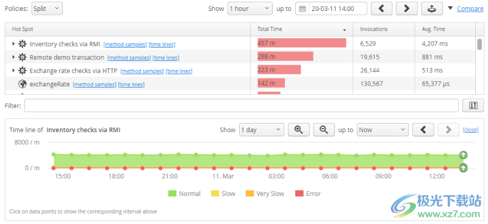Click globe icon of exchangeRate row
488x224 pixels.
pyautogui.click(x=23, y=84)
